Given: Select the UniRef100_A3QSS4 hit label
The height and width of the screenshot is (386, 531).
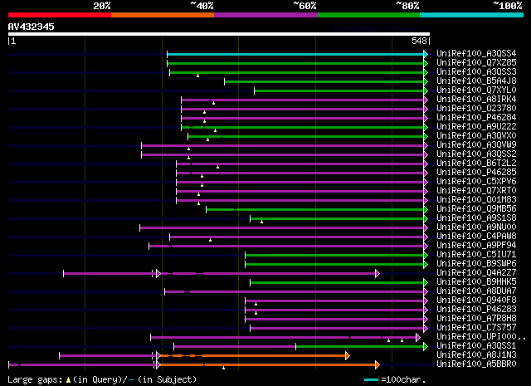Looking at the screenshot, I should [x=476, y=54].
